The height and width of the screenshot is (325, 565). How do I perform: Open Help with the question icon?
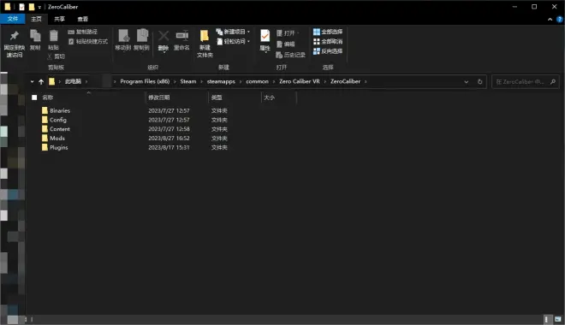click(560, 20)
